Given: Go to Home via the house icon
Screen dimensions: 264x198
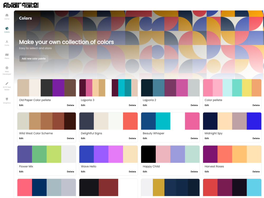Looking at the screenshot, I should pyautogui.click(x=7, y=15).
